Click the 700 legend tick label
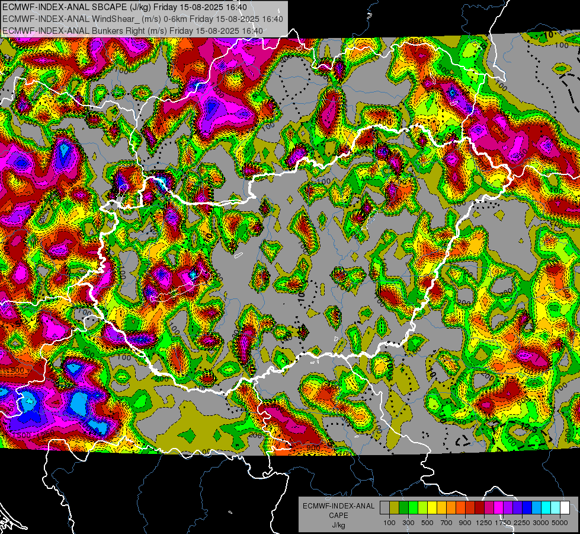The height and width of the screenshot is (534, 580). point(447,523)
